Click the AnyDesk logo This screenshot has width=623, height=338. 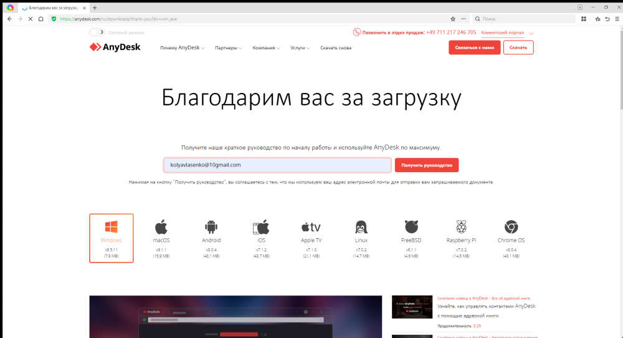point(115,47)
